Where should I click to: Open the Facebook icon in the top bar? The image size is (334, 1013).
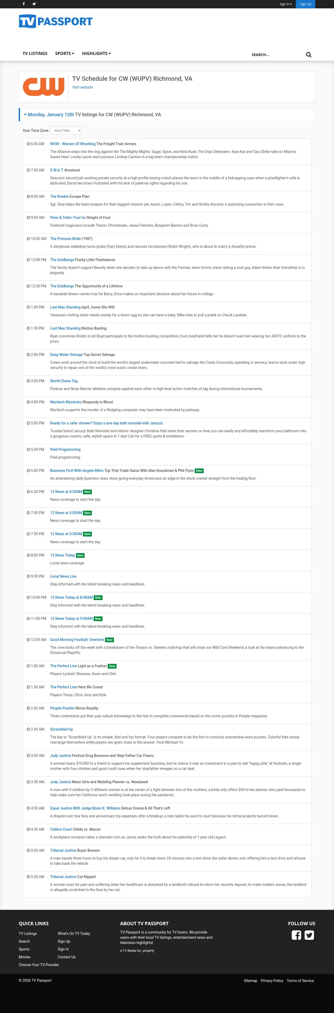(24, 4)
